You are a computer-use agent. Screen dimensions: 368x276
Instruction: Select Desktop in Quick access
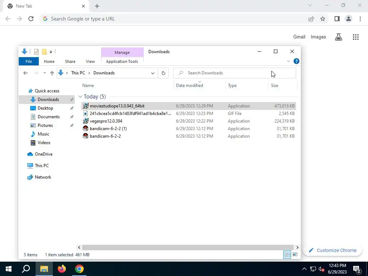[x=45, y=108]
